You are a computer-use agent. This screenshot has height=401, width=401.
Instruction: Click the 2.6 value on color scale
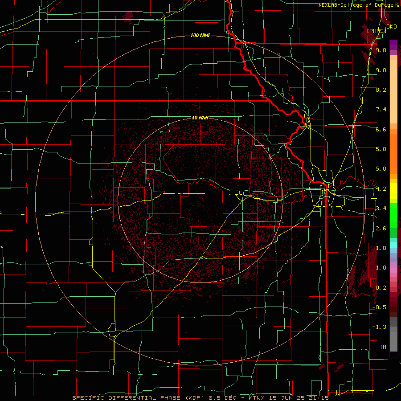pos(381,229)
